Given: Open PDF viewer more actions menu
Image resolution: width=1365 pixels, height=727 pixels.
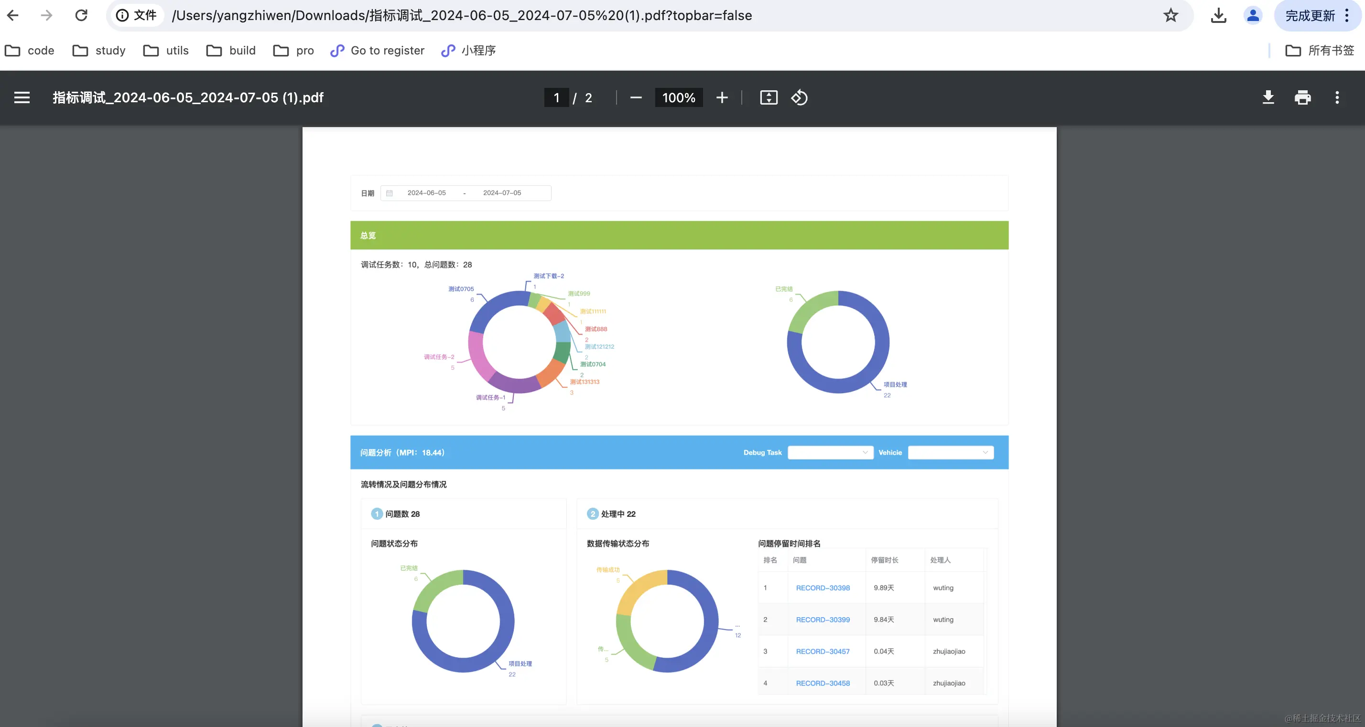Looking at the screenshot, I should point(1337,97).
